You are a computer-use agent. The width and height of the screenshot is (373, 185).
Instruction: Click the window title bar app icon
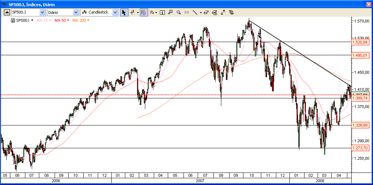tap(4, 4)
